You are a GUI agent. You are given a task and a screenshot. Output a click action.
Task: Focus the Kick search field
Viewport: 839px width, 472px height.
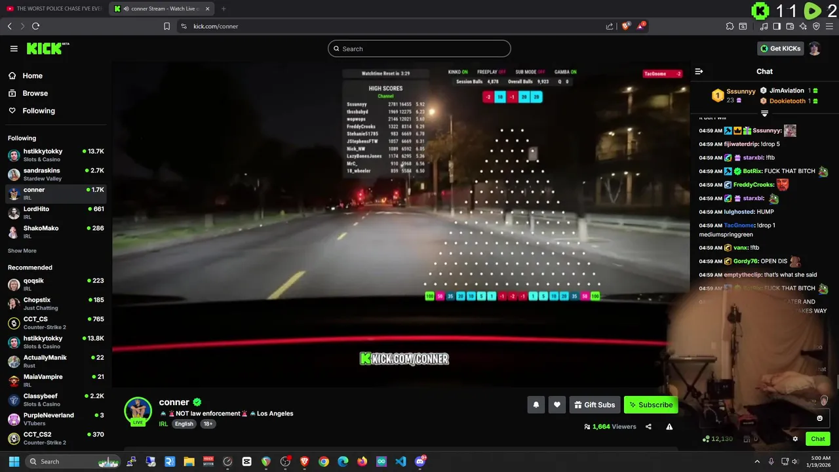tap(419, 49)
